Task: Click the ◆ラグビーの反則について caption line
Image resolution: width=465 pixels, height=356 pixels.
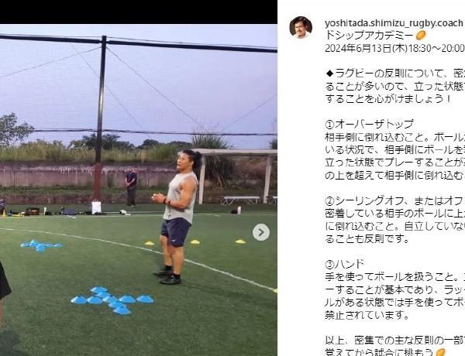Action: (x=394, y=73)
